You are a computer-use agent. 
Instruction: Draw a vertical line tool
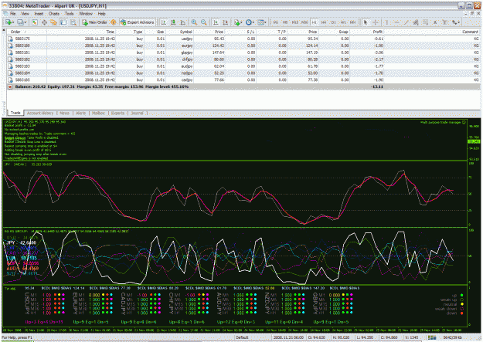coord(387,22)
